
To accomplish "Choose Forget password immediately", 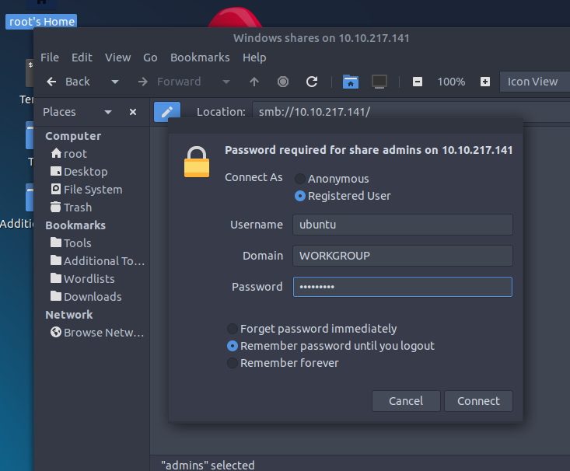I will pyautogui.click(x=232, y=329).
